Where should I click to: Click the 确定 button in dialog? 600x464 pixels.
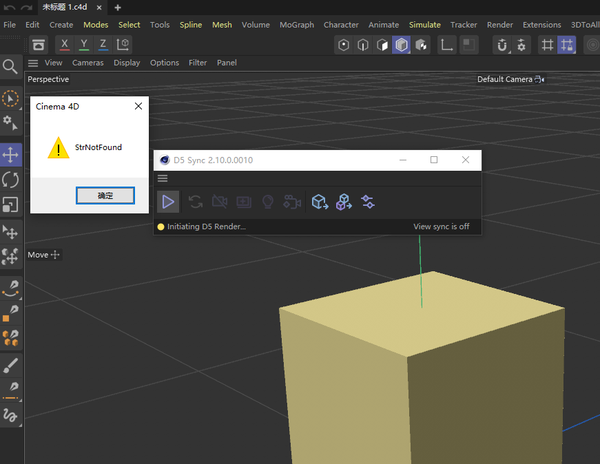(105, 196)
